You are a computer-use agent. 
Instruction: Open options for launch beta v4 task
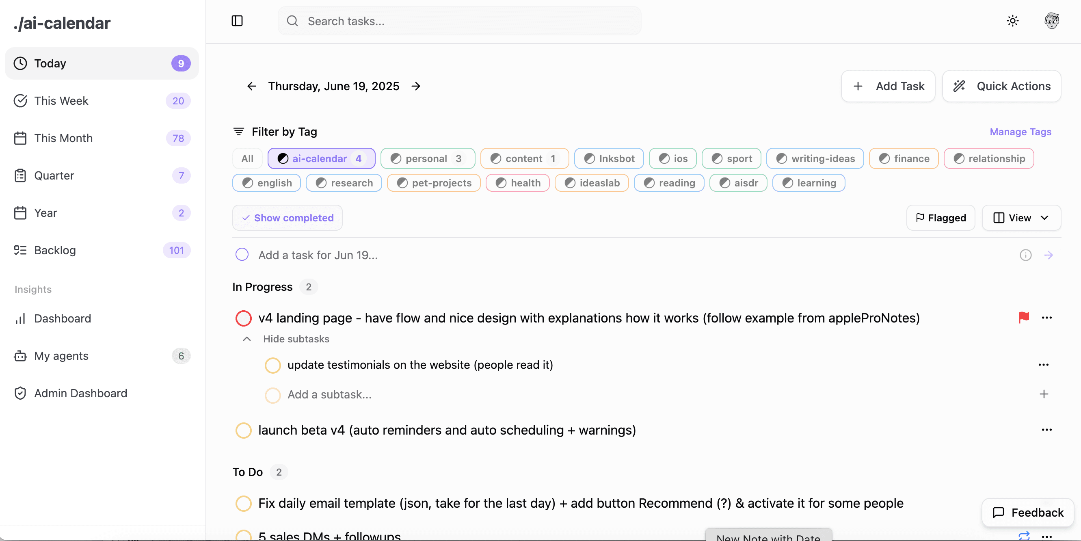pos(1046,430)
